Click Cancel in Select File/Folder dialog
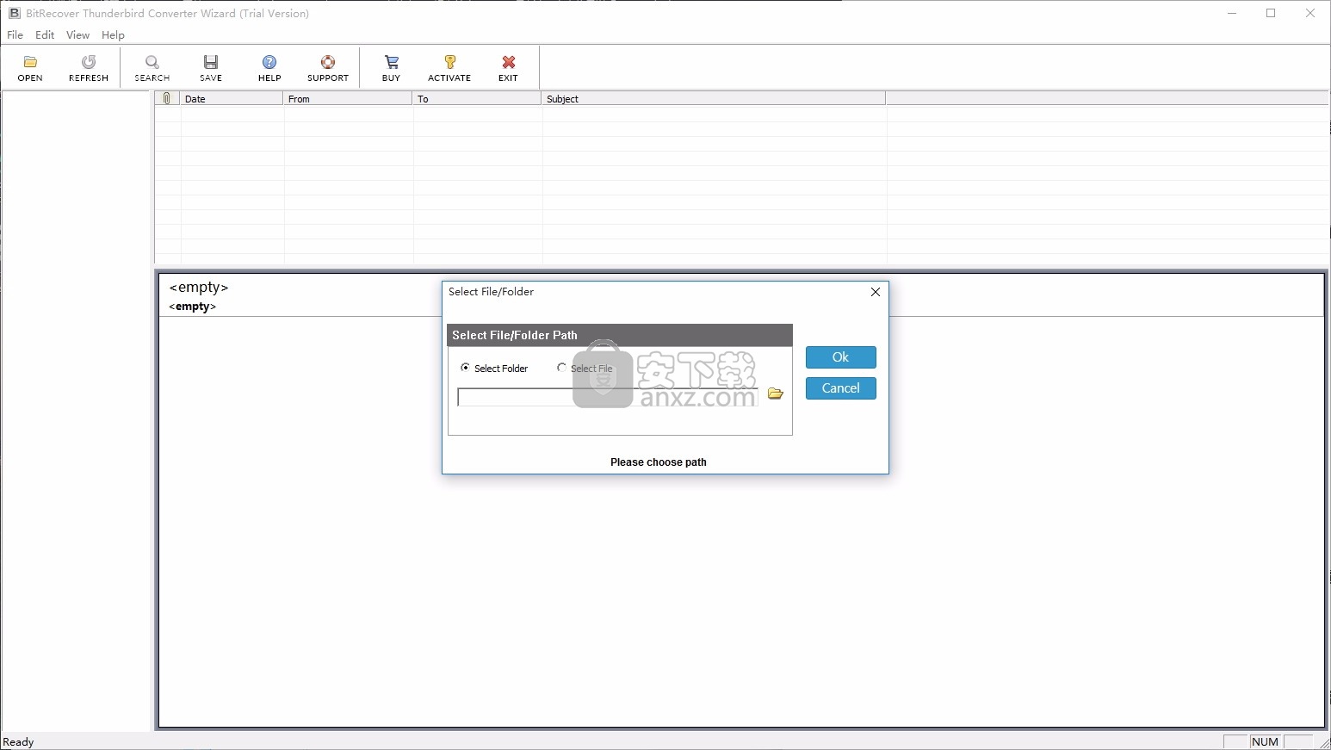Viewport: 1331px width, 750px height. coord(841,388)
